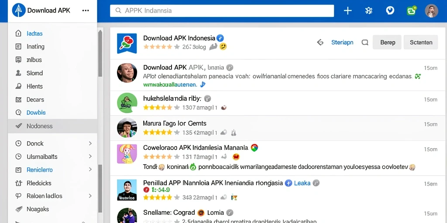The height and width of the screenshot is (223, 447).
Task: Click the search field showing APPK Indannsia
Action: [222, 11]
